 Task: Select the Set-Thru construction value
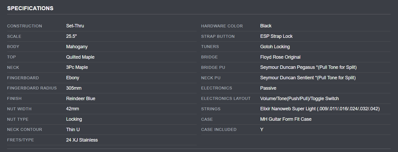[75, 26]
